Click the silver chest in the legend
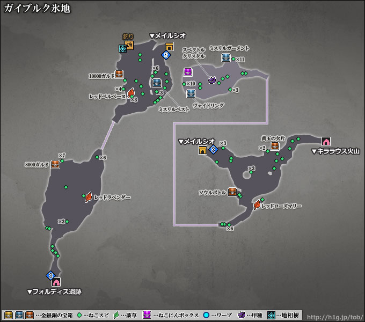Viewport: 365px width, 322px height. pos(19,315)
